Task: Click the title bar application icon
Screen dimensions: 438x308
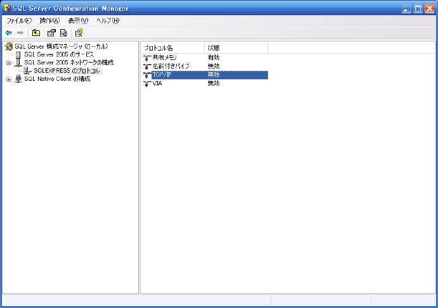Action: [7, 8]
